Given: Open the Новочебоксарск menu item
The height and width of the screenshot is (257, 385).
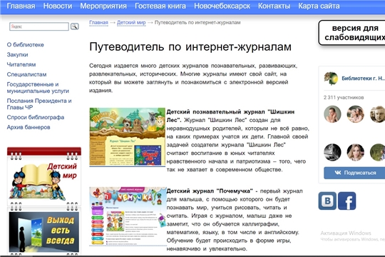Looking at the screenshot, I should coord(222,6).
